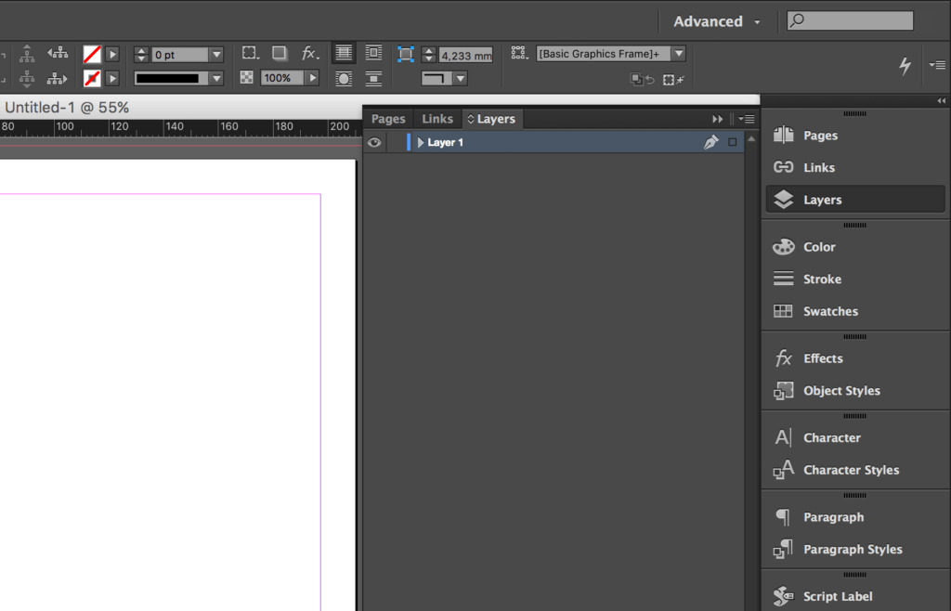The image size is (951, 611).
Task: Enable wrap around bounding box
Action: (373, 53)
